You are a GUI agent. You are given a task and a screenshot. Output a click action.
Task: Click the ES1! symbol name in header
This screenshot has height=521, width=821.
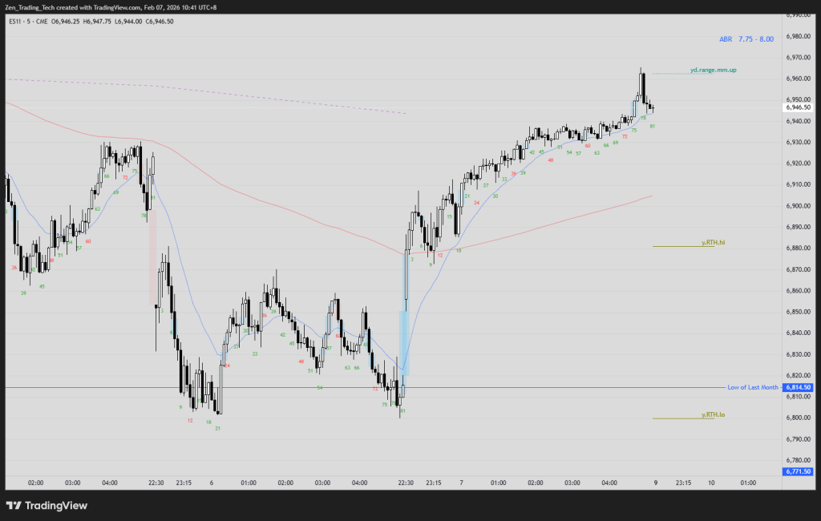[x=16, y=22]
